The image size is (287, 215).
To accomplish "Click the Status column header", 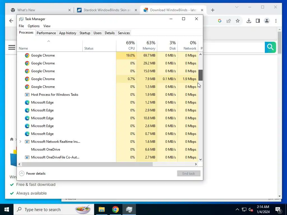I will [x=99, y=46].
